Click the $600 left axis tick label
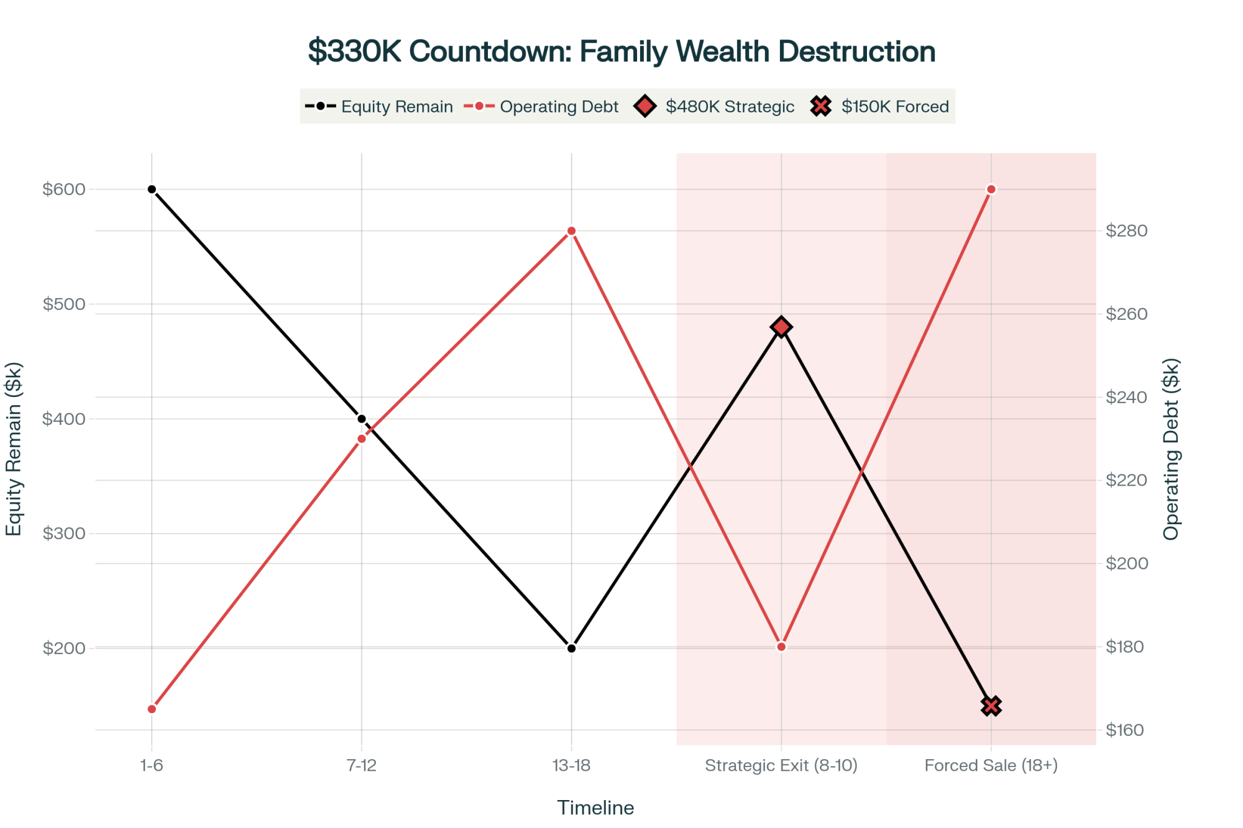Screen dimensions: 1243x828 click(63, 189)
